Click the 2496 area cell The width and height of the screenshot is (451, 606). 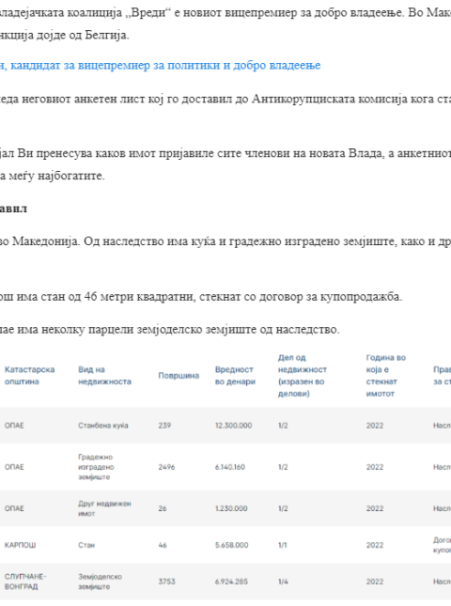166,467
